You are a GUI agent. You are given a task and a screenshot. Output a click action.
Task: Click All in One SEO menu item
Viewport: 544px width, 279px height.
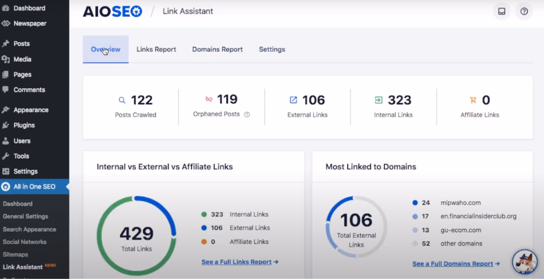tap(34, 186)
